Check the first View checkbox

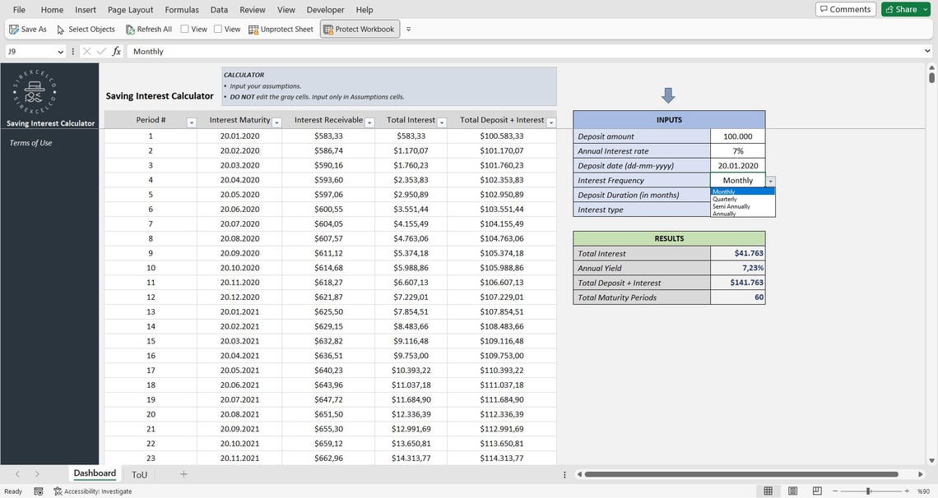186,29
